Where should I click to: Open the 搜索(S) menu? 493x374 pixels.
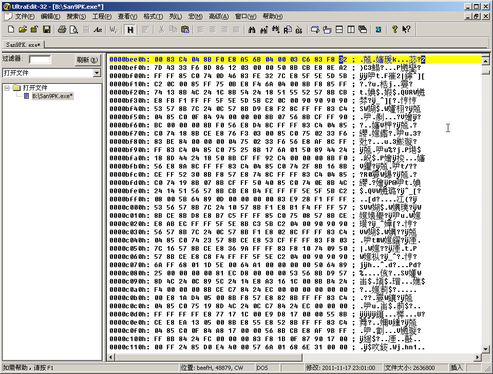(x=76, y=16)
